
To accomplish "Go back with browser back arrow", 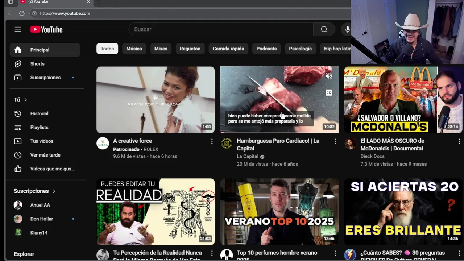I will (x=11, y=13).
